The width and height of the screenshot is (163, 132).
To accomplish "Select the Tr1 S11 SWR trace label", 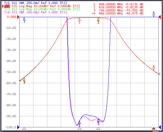I will [35, 3].
